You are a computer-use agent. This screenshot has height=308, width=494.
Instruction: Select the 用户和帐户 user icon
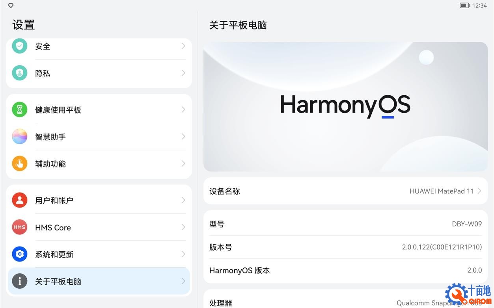19,200
